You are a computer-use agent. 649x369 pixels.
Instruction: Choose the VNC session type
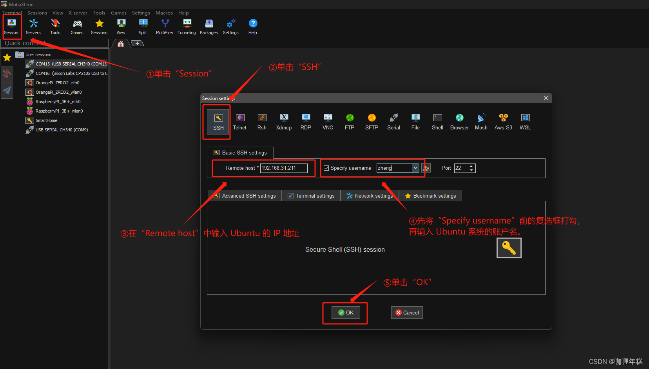(x=327, y=122)
